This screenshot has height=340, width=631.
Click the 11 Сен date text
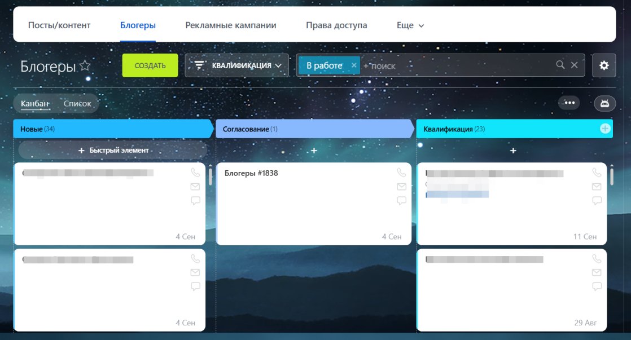point(585,237)
